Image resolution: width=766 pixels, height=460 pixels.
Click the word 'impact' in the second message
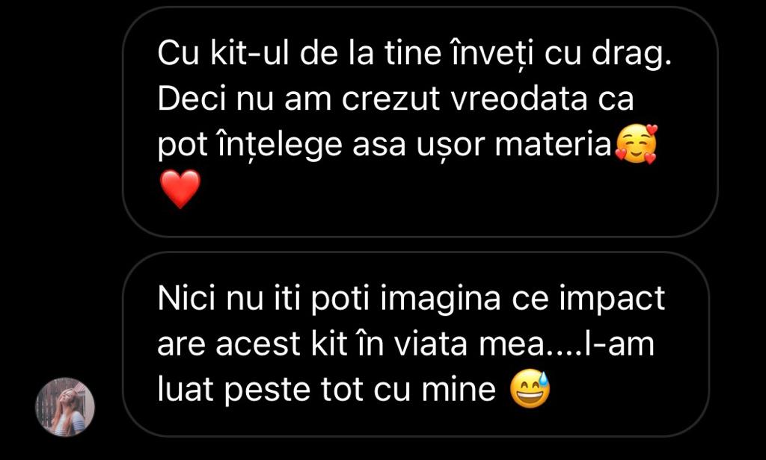(612, 299)
